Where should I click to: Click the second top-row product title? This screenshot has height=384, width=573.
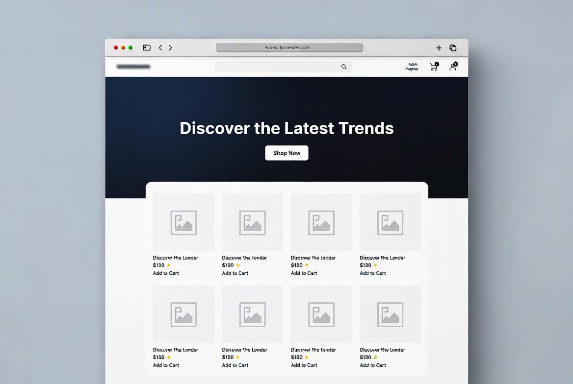click(x=244, y=258)
